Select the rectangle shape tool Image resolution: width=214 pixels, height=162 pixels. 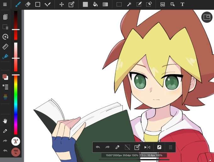(x=38, y=4)
